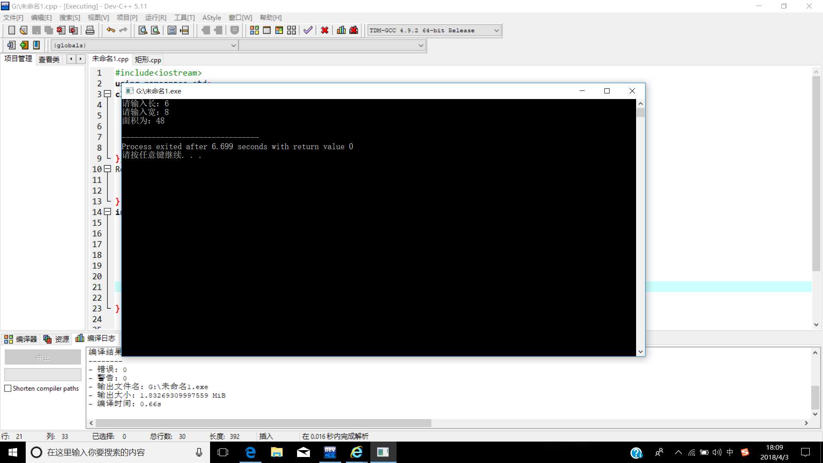
Task: Toggle Shorten compiler paths checkbox
Action: [x=8, y=388]
